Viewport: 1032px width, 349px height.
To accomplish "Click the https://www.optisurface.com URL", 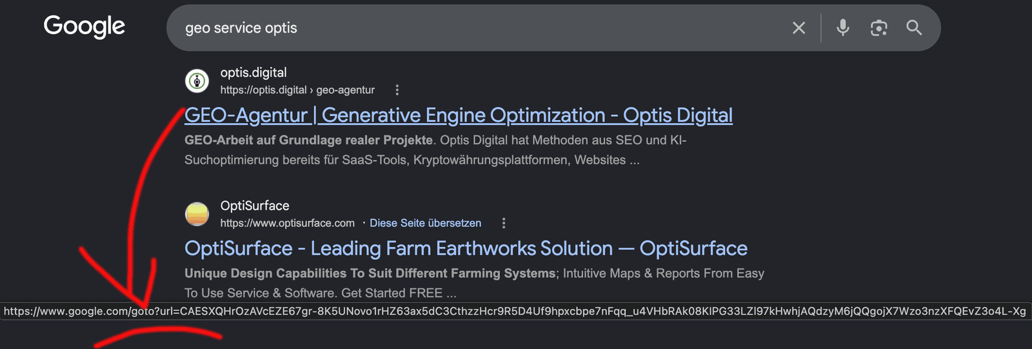I will 288,223.
